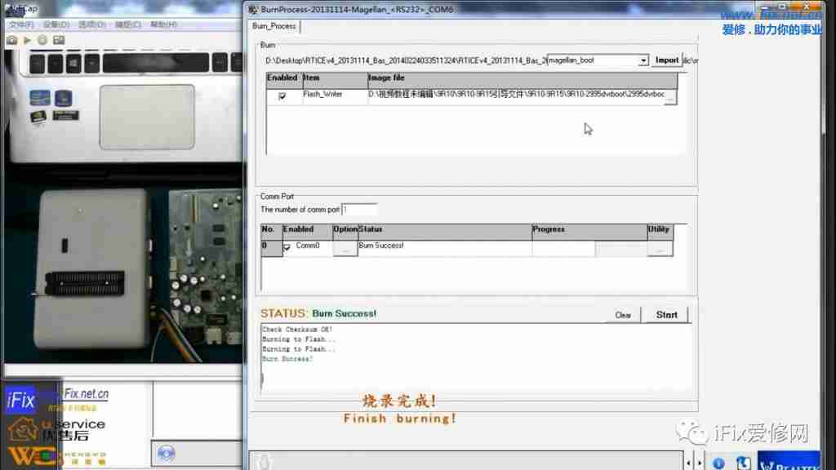
Task: Switch to the Burn_Process tab
Action: pyautogui.click(x=274, y=26)
